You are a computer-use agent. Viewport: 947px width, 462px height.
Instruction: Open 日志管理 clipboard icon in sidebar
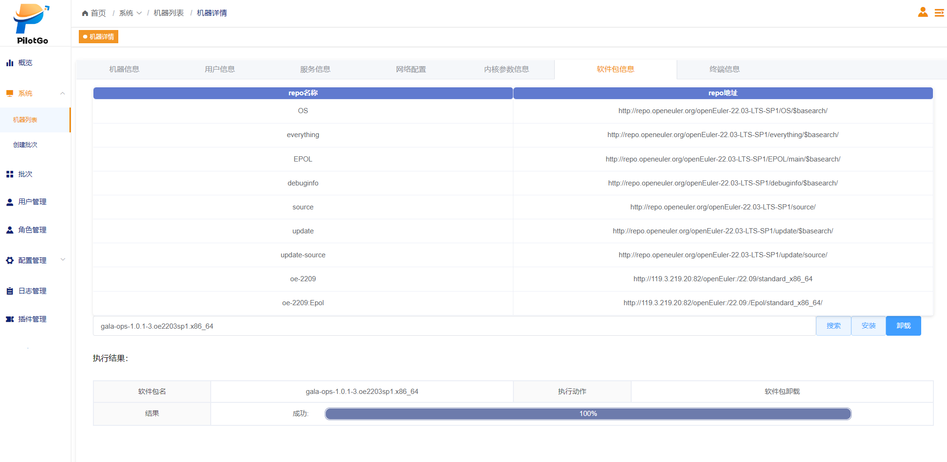pyautogui.click(x=10, y=291)
